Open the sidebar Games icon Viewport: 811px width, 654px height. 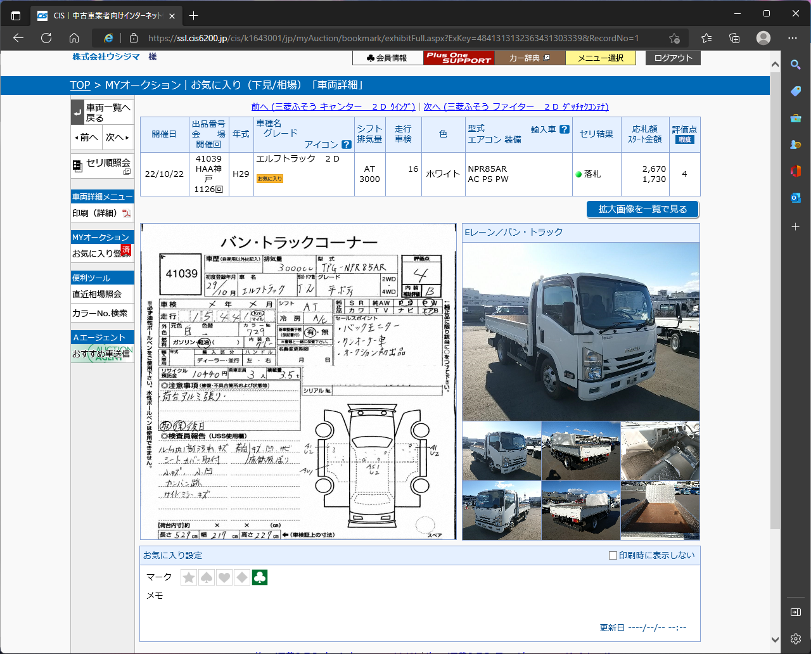(796, 144)
